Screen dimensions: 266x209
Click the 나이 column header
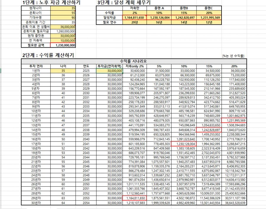point(63,66)
